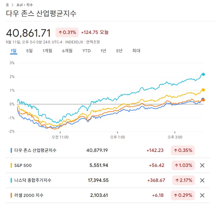Click the 0.31% daily change badge
Viewport: 215px width, 206px height.
pyautogui.click(x=67, y=32)
